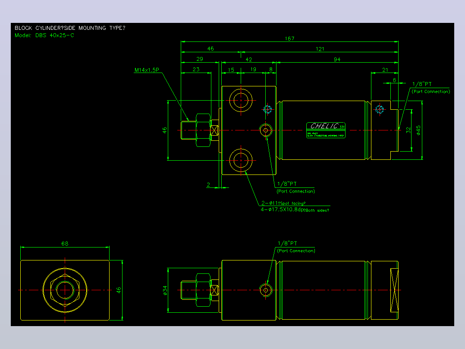Click the CHELIC nameplate on the cylinder body
Screen dimensions: 465x349
[326, 130]
